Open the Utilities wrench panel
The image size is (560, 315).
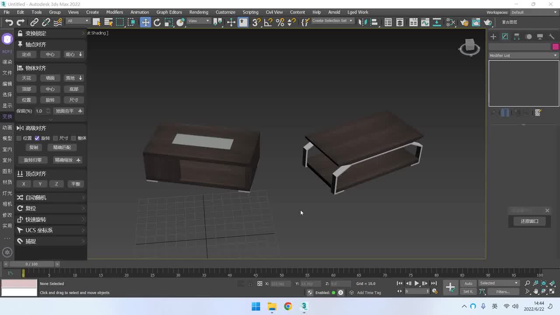tap(552, 37)
